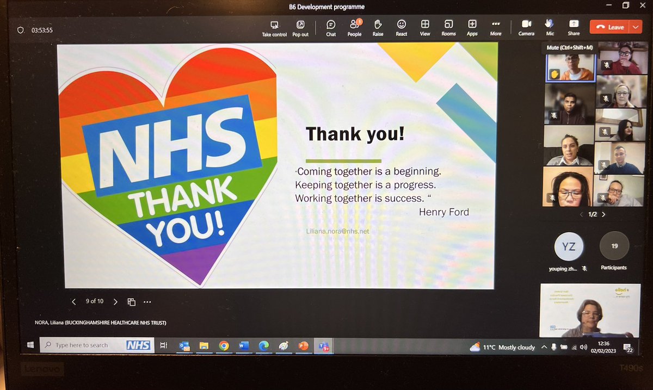
Task: Open the Windows Start menu
Action: (30, 345)
